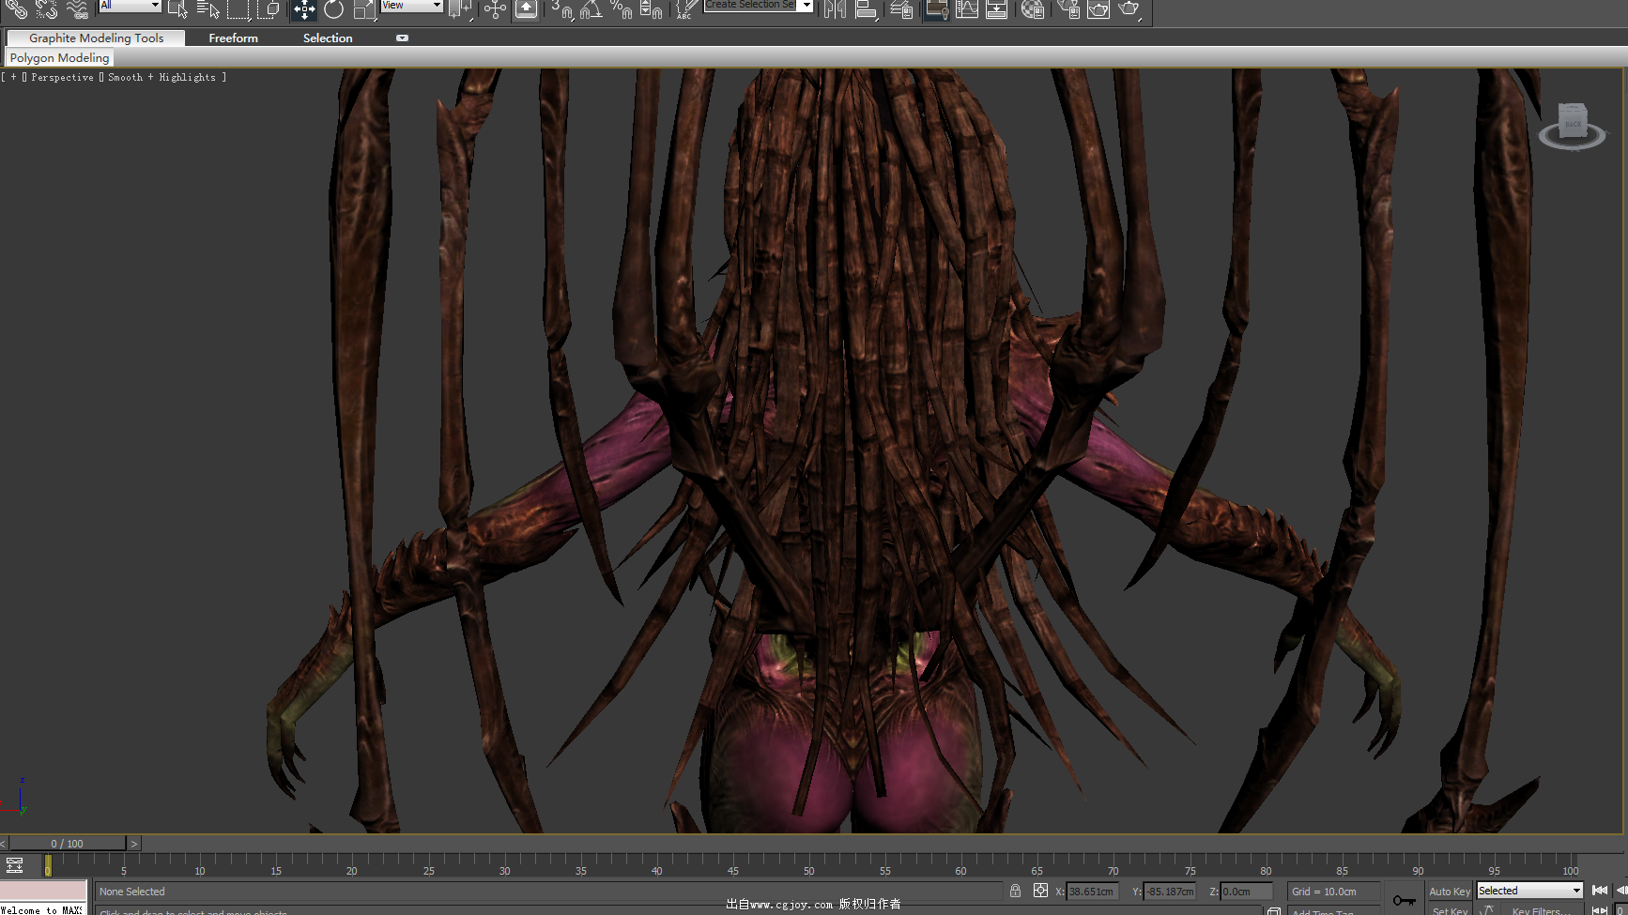1628x915 pixels.
Task: Click time slider left arrow
Action: click(x=4, y=844)
